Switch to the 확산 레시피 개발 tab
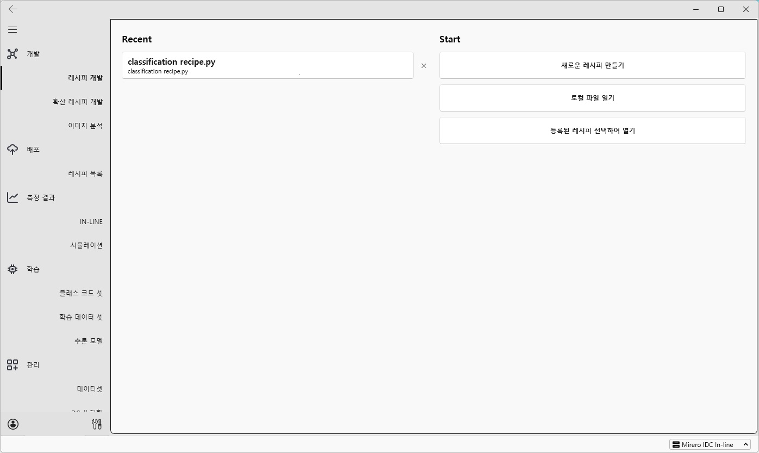This screenshot has height=453, width=759. coord(77,101)
